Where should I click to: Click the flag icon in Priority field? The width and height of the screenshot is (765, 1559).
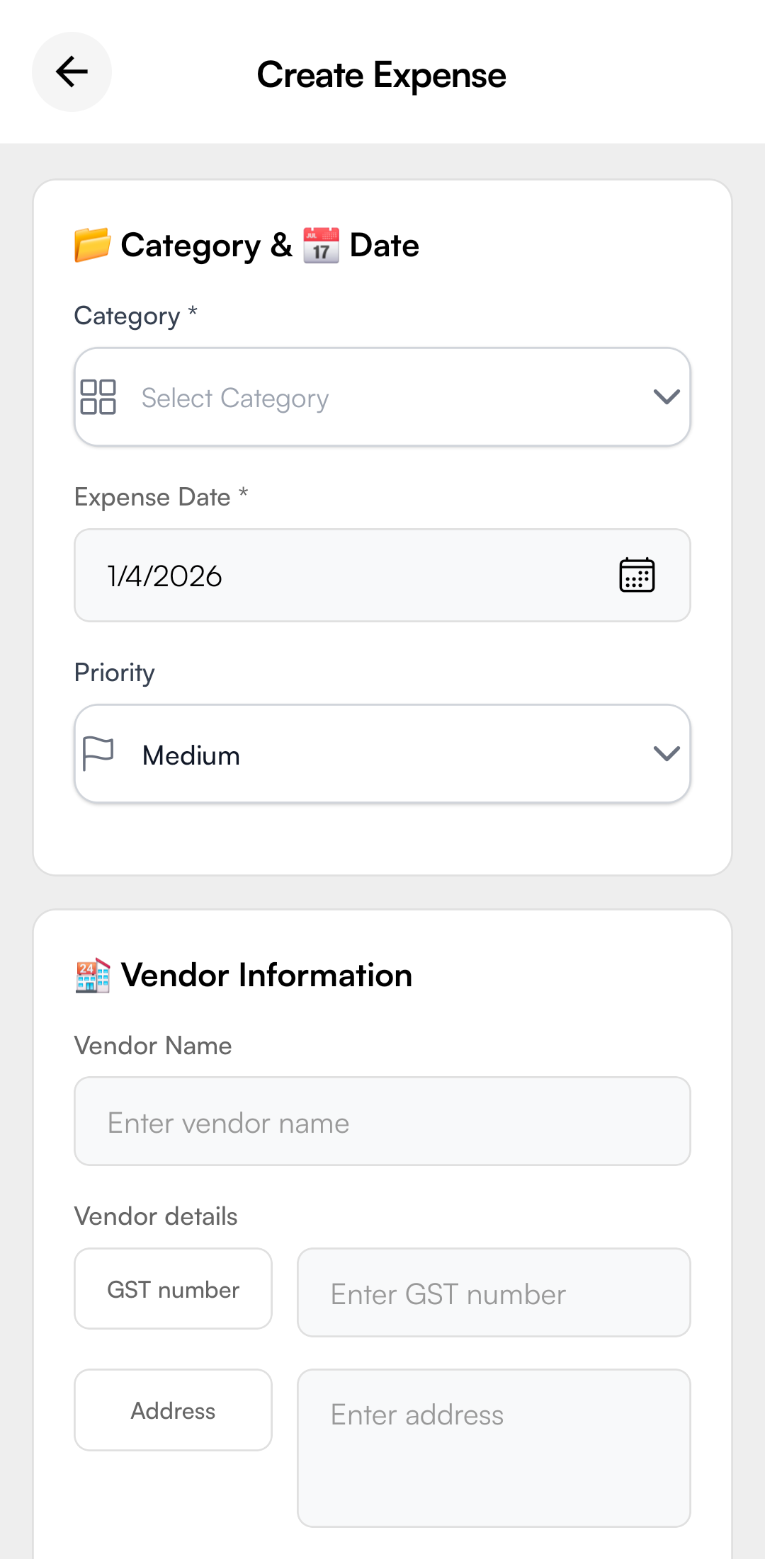coord(98,753)
